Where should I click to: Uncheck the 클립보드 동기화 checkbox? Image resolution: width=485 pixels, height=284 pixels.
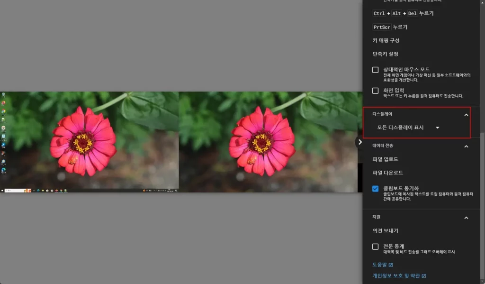[375, 189]
